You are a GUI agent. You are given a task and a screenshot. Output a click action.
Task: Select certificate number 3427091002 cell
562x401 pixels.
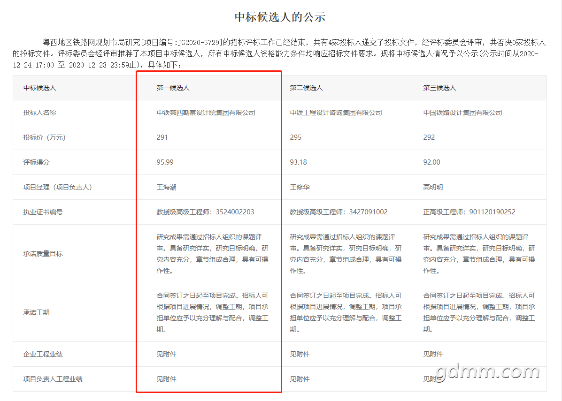[x=339, y=212]
